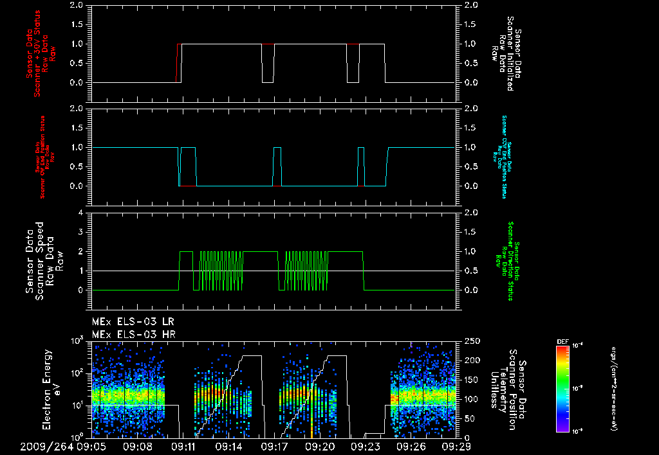Viewport: 659px width, 455px height.
Task: Click the 200 scanner position tick label
Action: pyautogui.click(x=472, y=361)
